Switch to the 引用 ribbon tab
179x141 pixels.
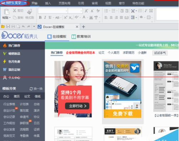pos(81,3)
